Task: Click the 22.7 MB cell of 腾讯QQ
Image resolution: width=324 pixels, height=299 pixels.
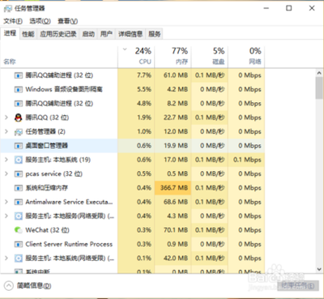Action: [173, 117]
